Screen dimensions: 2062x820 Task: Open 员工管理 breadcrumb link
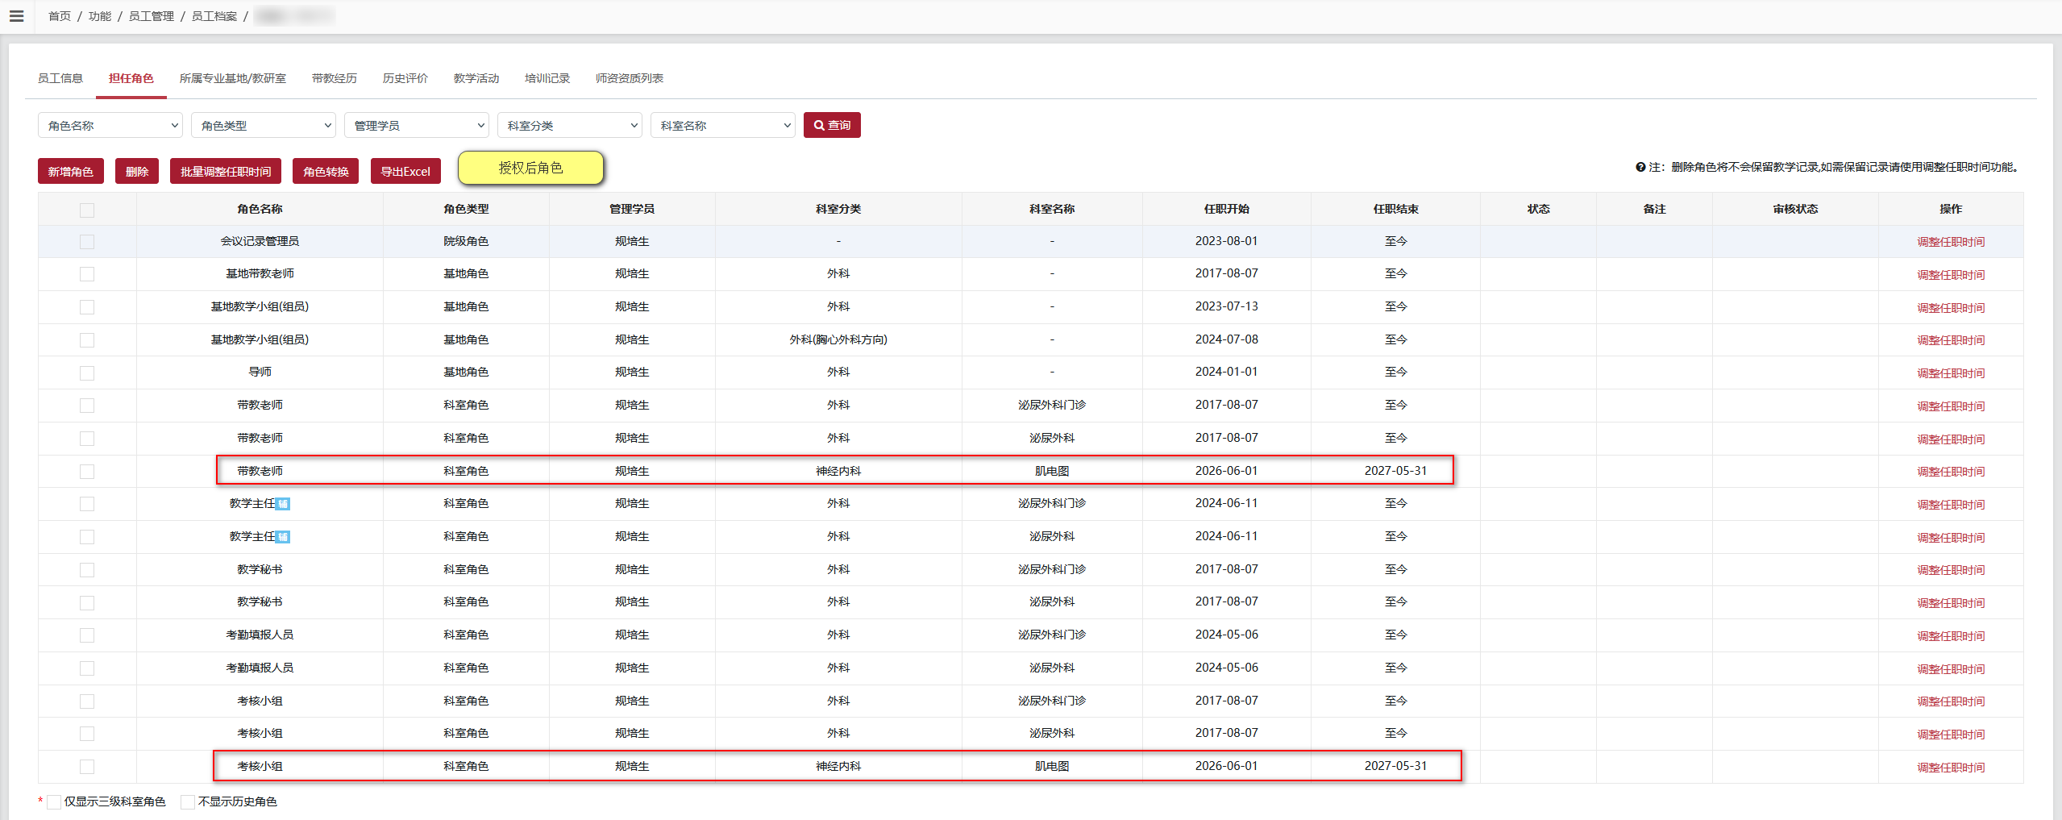pyautogui.click(x=152, y=16)
